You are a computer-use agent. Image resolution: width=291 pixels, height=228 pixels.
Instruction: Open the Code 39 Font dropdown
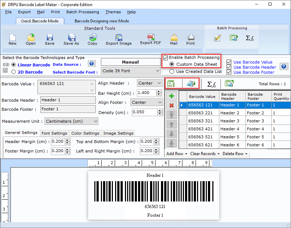131,71
